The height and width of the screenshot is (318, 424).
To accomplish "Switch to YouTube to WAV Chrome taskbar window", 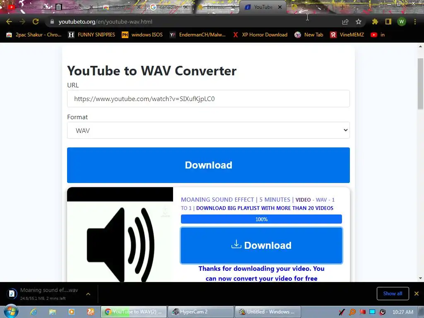I will (134, 312).
